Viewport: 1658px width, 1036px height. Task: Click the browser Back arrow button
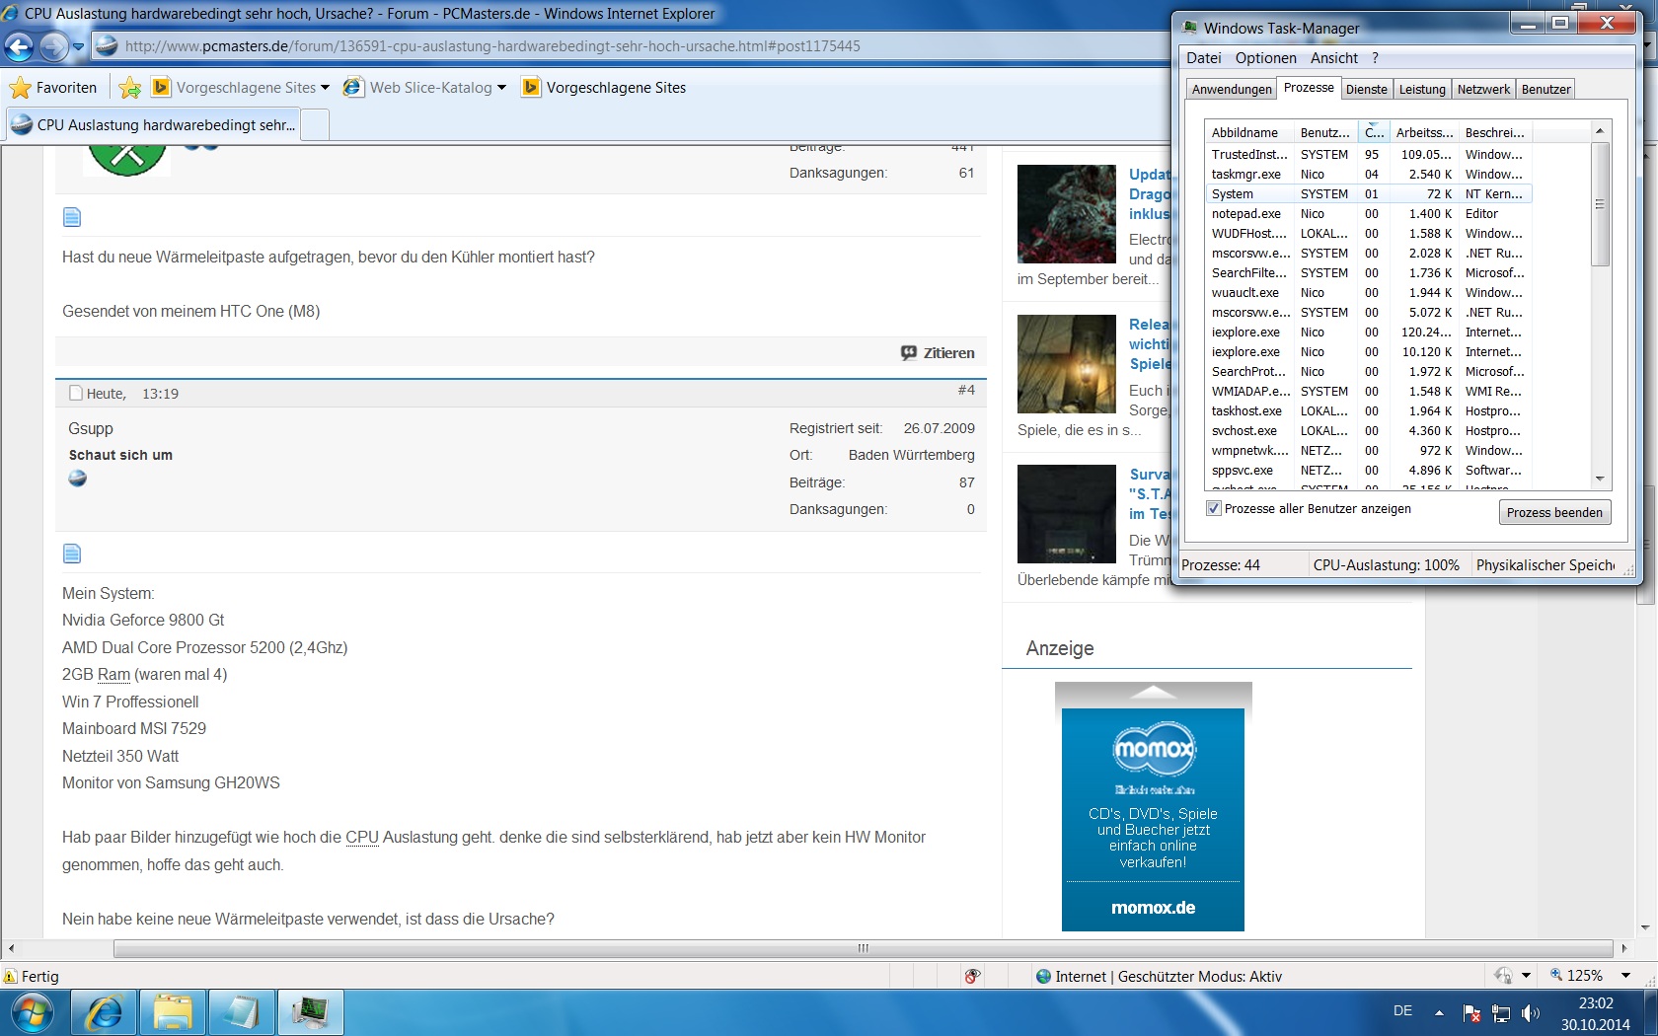19,46
